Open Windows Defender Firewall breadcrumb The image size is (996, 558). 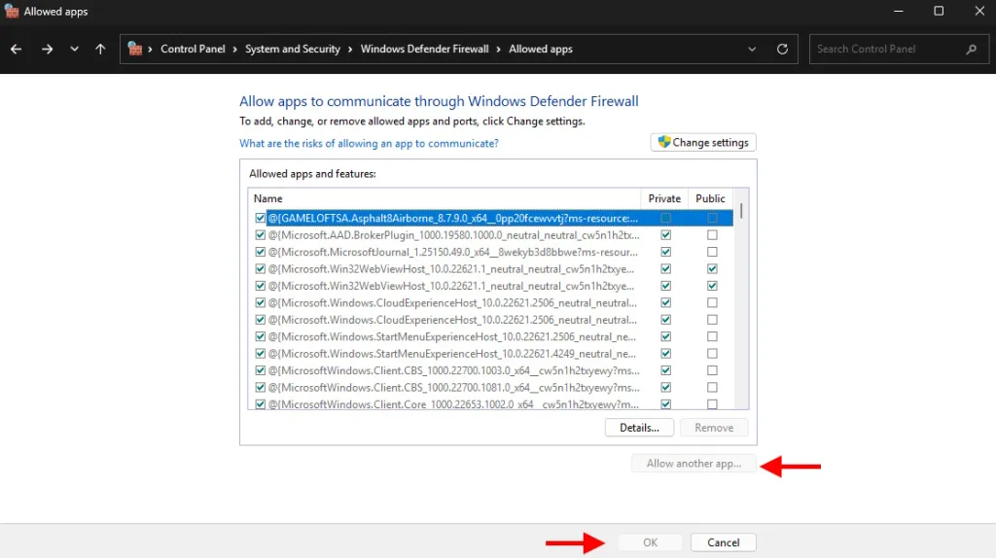pyautogui.click(x=424, y=49)
